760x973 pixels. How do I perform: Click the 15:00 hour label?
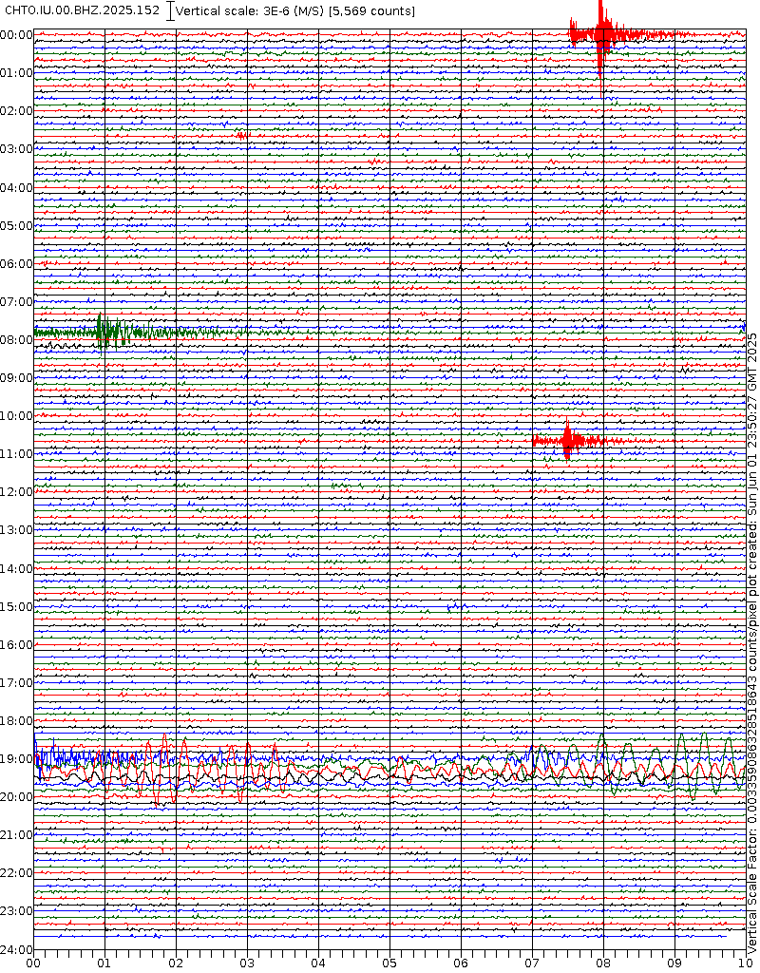click(x=16, y=607)
